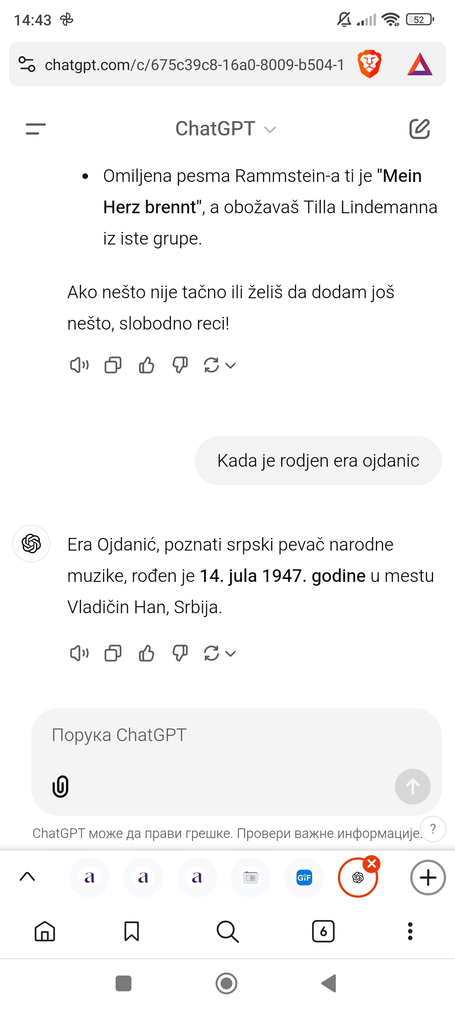
Task: Thumbs up the Rammstein memory response
Action: (x=147, y=365)
